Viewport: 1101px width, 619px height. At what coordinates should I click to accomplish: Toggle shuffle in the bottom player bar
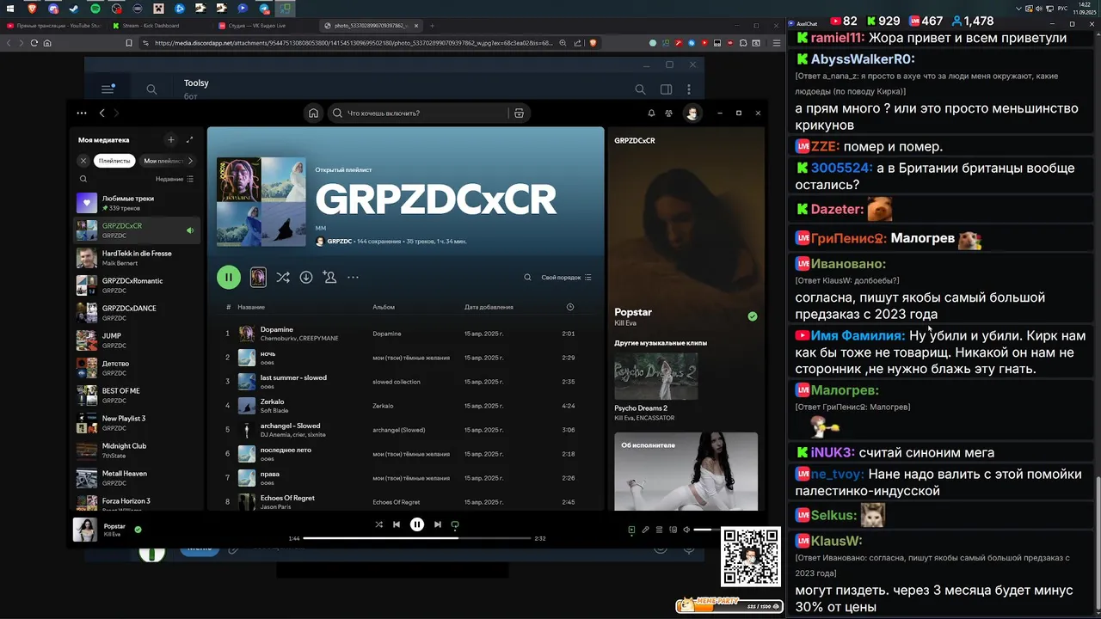tap(378, 524)
